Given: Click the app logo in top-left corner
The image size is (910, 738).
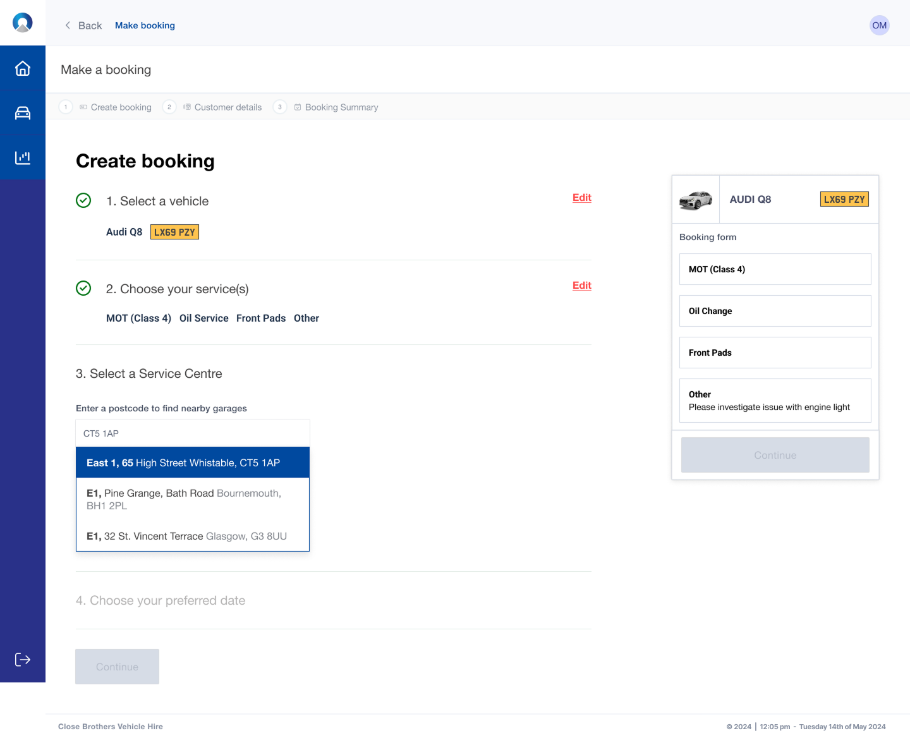Looking at the screenshot, I should click(x=23, y=23).
